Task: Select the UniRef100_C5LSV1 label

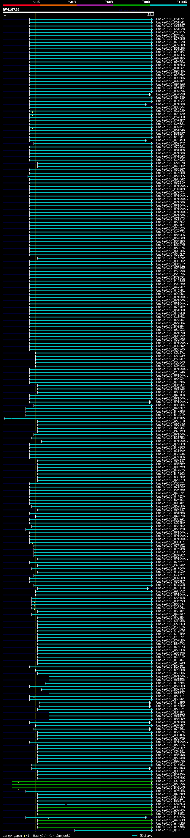Action: pos(170,353)
